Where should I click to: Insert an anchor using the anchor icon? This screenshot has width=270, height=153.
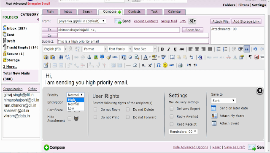tap(89, 57)
